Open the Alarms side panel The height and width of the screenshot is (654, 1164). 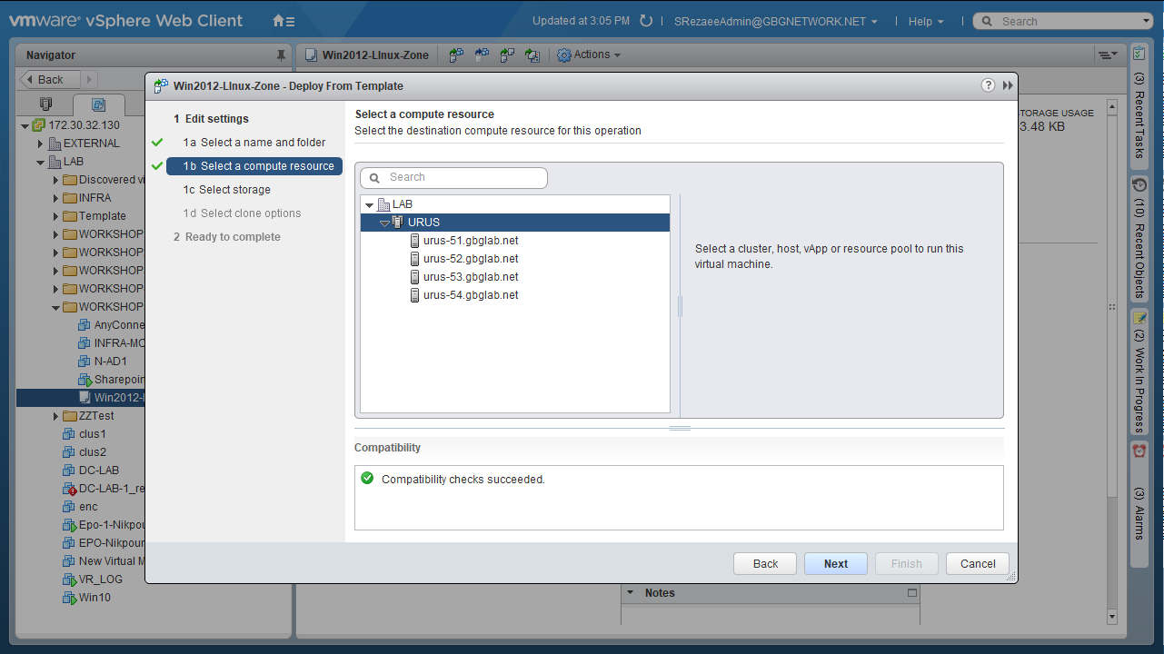[x=1139, y=496]
